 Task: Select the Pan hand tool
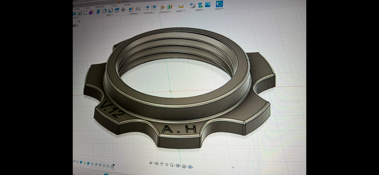[162, 164]
